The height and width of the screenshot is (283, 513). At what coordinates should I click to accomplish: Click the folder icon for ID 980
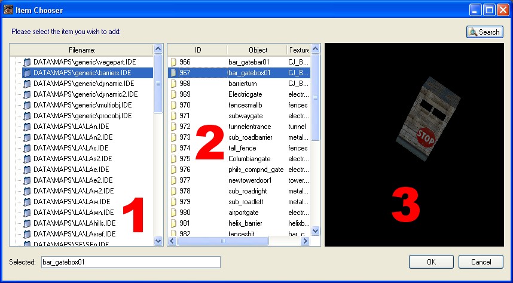click(x=173, y=213)
